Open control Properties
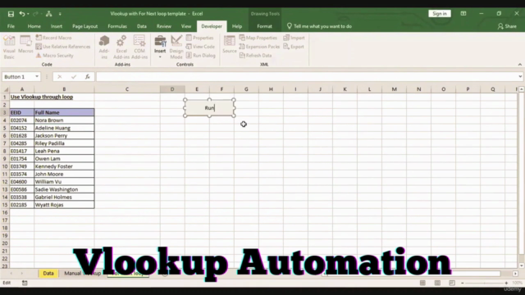 pos(200,38)
